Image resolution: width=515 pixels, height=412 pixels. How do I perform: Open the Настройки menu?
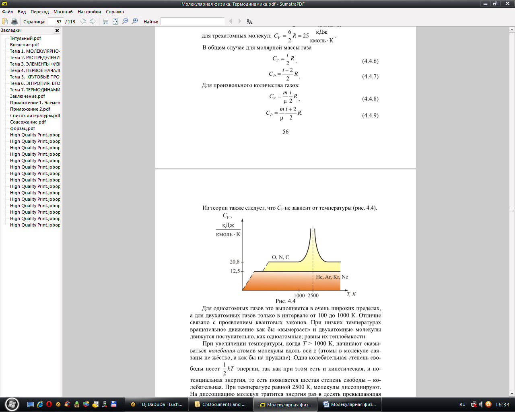click(89, 12)
